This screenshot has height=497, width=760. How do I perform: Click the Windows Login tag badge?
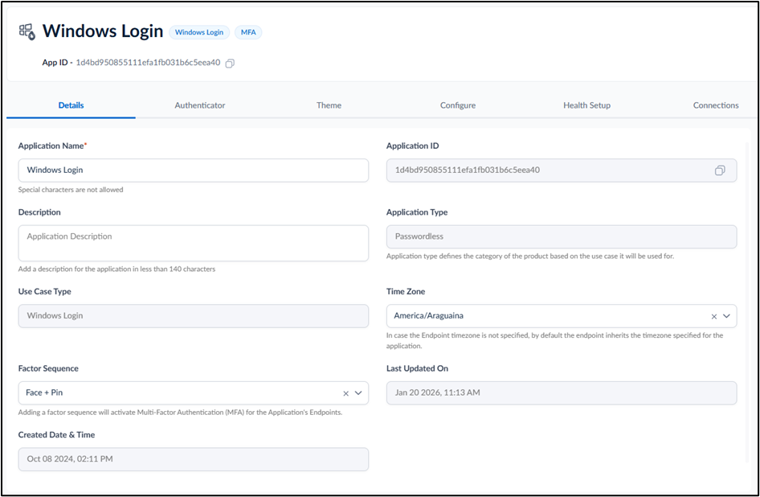tap(199, 32)
